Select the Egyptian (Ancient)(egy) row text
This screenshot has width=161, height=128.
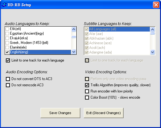point(27,33)
